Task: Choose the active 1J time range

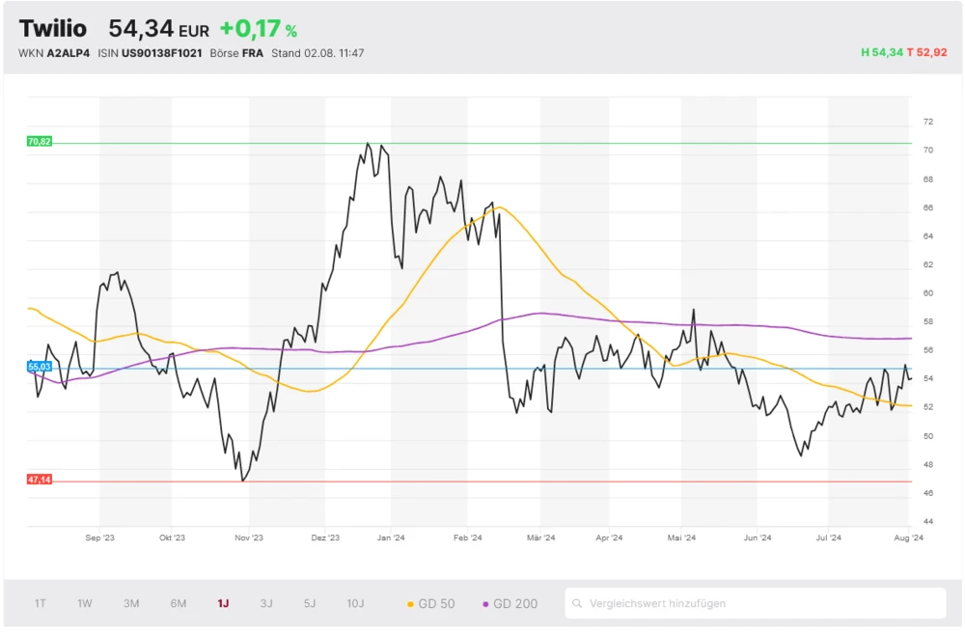Action: pyautogui.click(x=223, y=604)
